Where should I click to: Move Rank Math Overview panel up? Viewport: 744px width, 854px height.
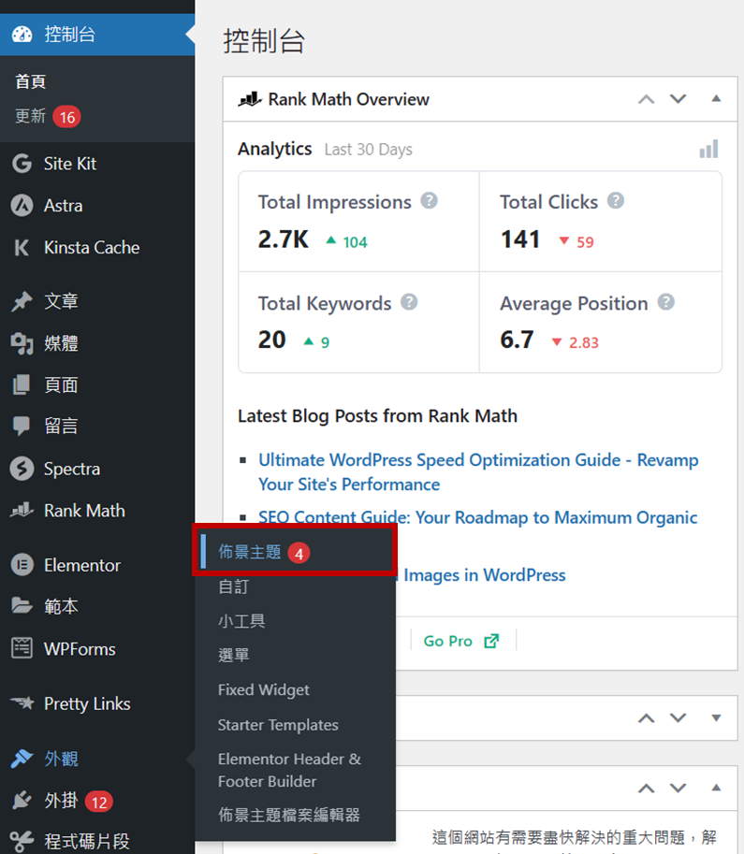click(x=647, y=99)
